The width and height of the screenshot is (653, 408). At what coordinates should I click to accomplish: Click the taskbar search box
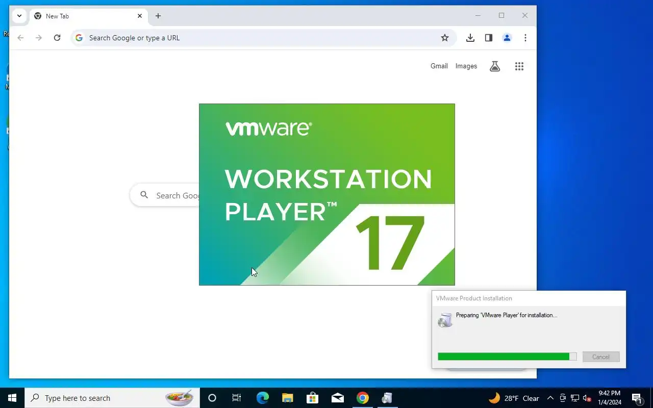pyautogui.click(x=112, y=398)
